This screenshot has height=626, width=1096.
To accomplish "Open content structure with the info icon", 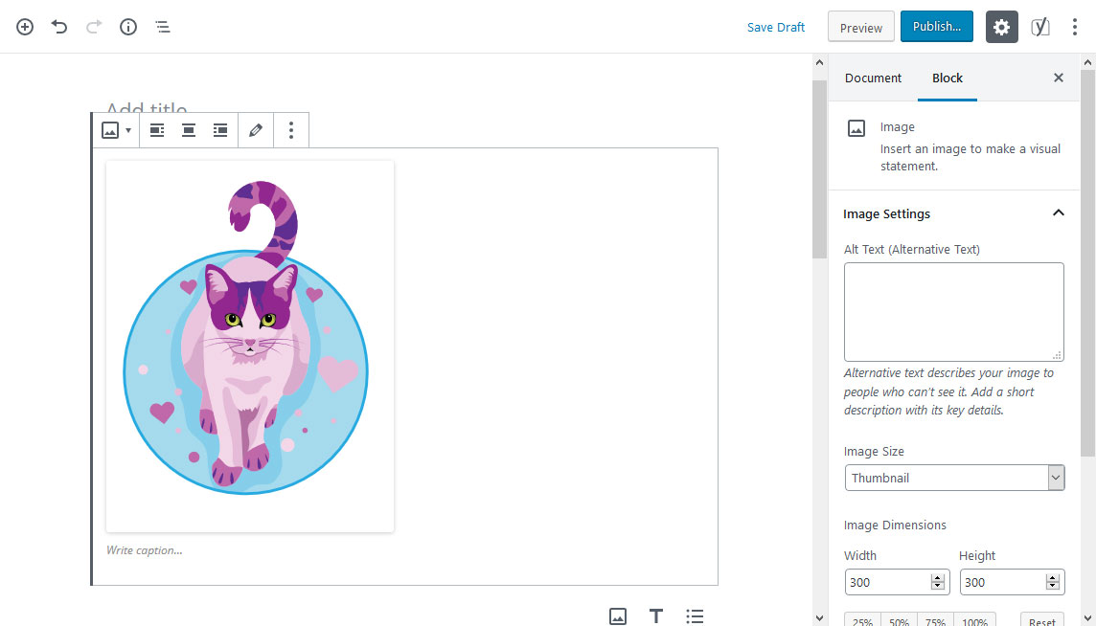I will click(127, 27).
